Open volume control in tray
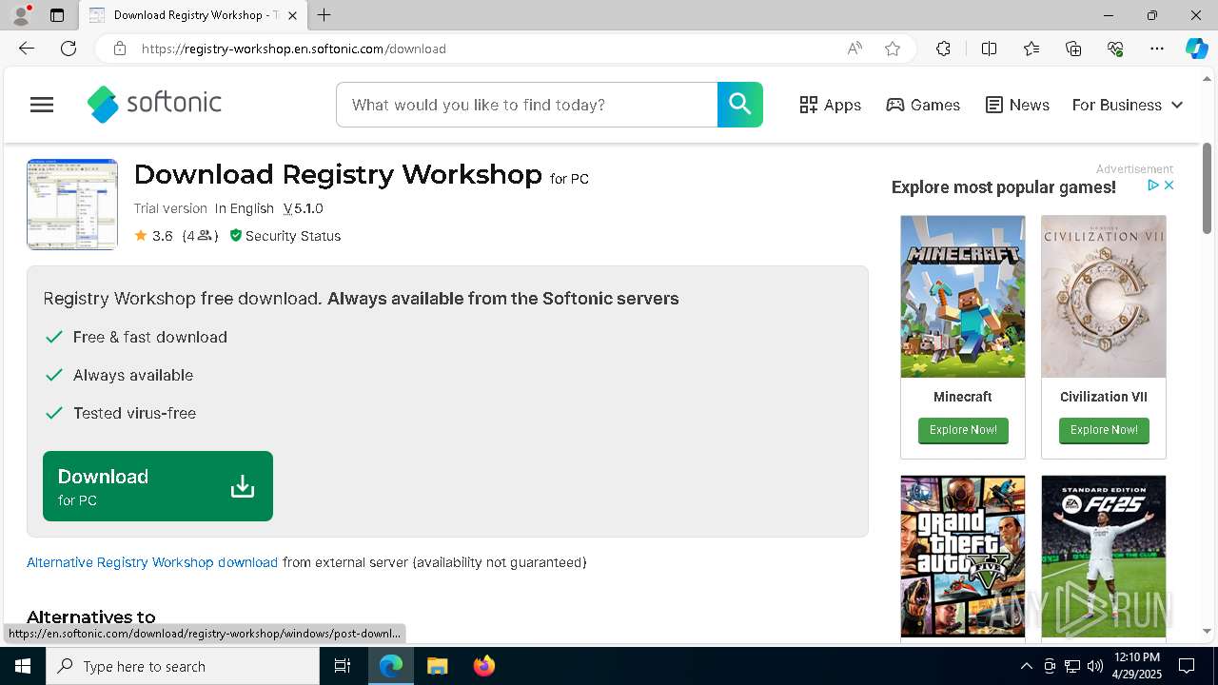 coord(1095,666)
